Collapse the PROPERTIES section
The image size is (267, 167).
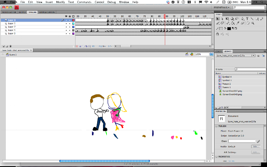pyautogui.click(x=217, y=157)
